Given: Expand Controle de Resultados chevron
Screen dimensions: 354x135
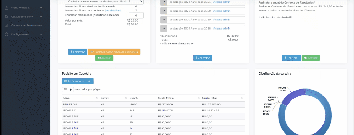Looking at the screenshot, I should click(41, 26).
